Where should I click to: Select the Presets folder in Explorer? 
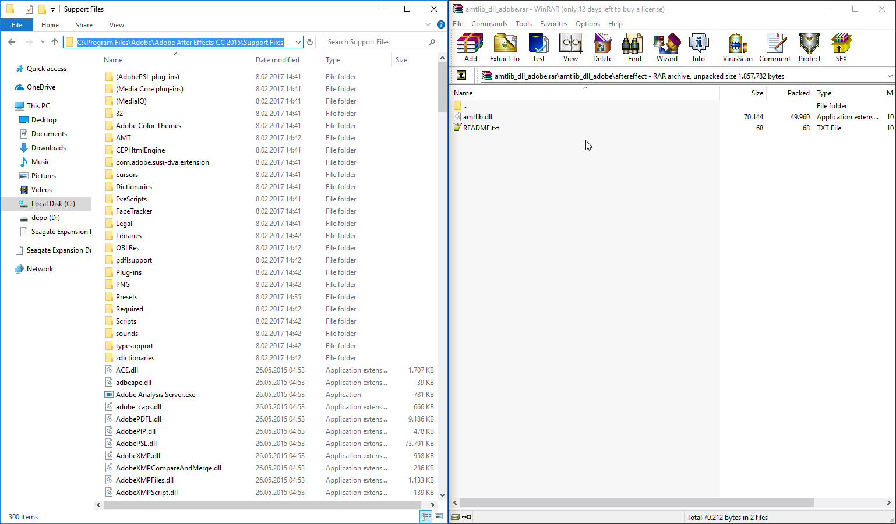tap(126, 297)
